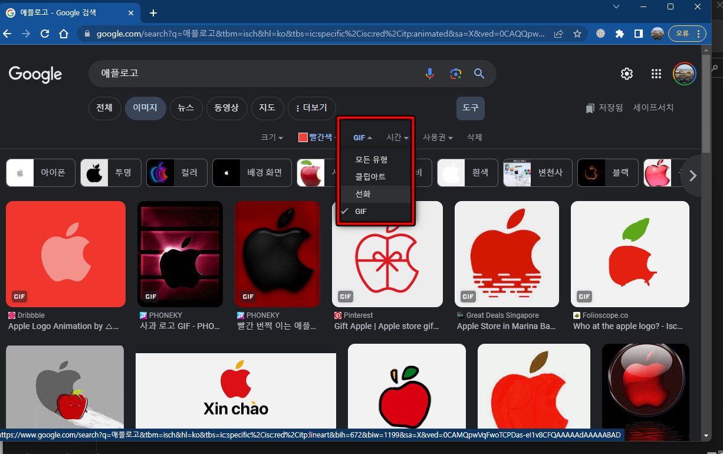The image size is (723, 454).
Task: Click the 배경 화면 suggestion chip
Action: pos(252,173)
